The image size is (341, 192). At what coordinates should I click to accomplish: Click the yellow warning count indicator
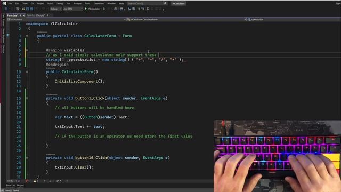coord(36,181)
